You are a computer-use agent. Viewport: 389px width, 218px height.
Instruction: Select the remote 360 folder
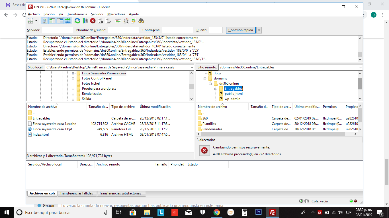point(205,118)
